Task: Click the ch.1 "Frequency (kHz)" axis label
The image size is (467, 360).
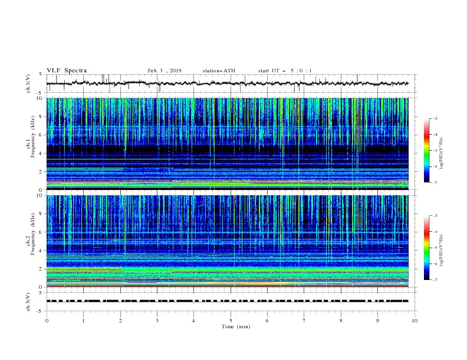Action: tap(34, 136)
